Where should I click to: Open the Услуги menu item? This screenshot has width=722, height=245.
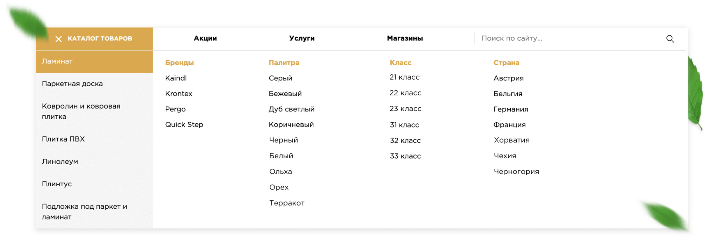(x=302, y=38)
